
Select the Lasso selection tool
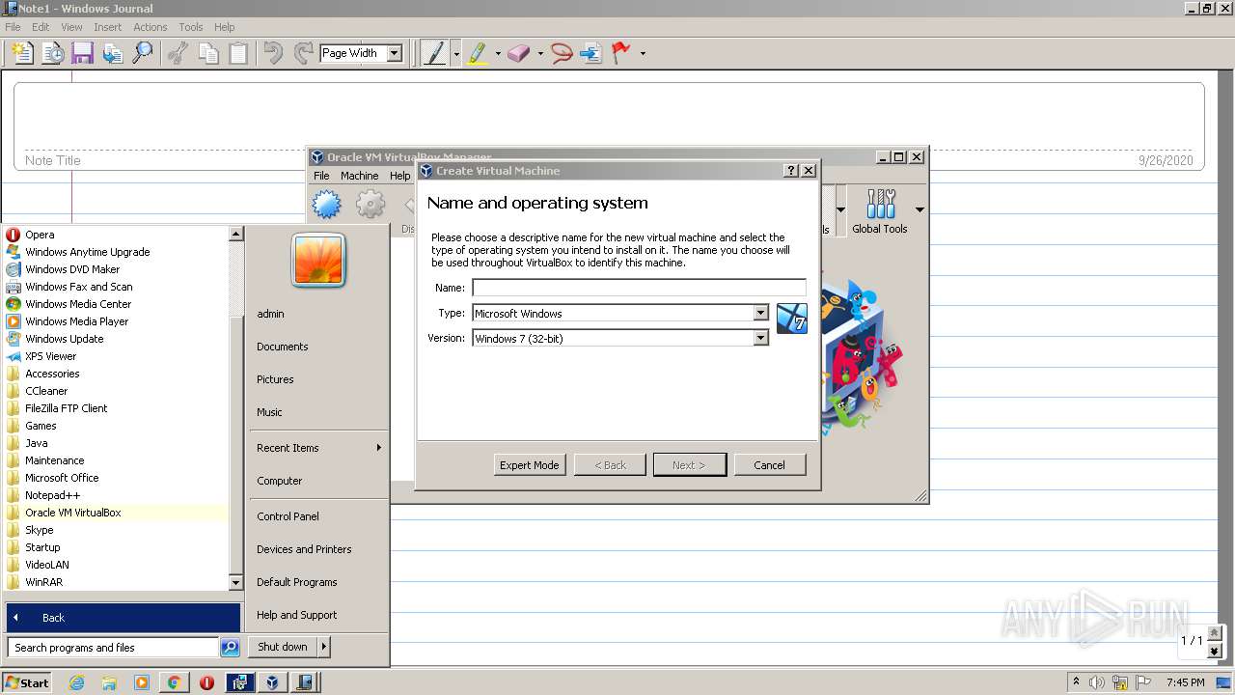point(562,53)
